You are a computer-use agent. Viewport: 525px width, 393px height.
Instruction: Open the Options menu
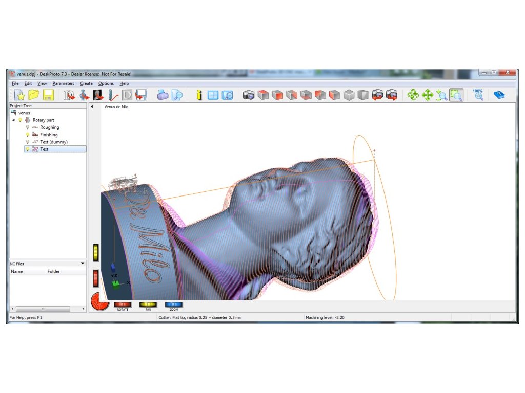(106, 83)
